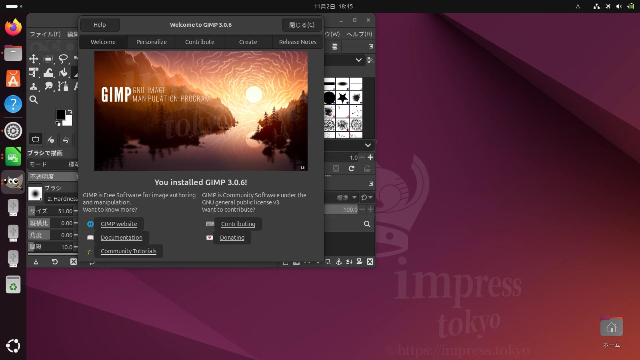Click the restore tool preset icon
Viewport: 640px width, 360px height.
55,262
